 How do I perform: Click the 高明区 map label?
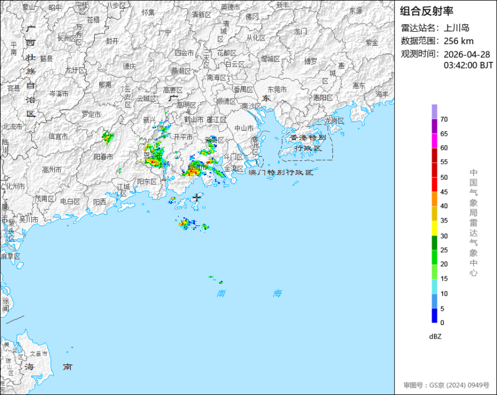click(186, 105)
